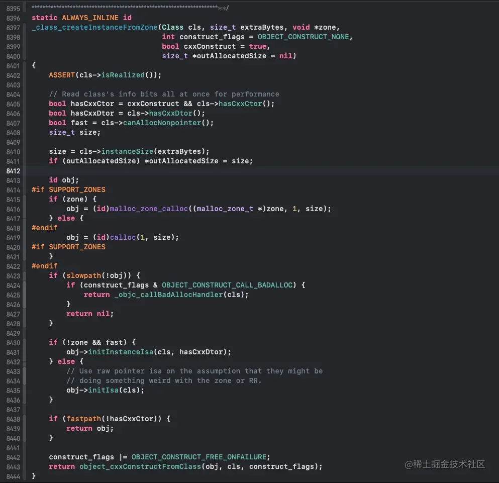499x483 pixels.
Task: Click '} else {' on line 8417
Action: tap(66, 219)
